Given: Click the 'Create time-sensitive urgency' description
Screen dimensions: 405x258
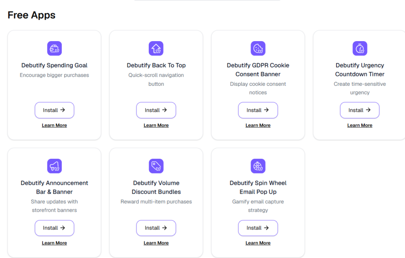Looking at the screenshot, I should (x=360, y=88).
